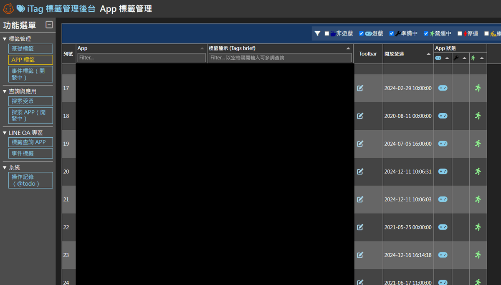Click date 2024-02-29 10:00:00
The width and height of the screenshot is (501, 285).
click(408, 88)
